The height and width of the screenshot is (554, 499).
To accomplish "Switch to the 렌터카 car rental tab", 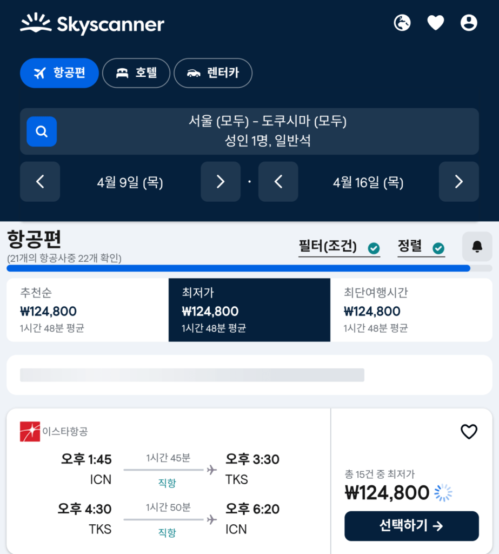I will tap(213, 73).
